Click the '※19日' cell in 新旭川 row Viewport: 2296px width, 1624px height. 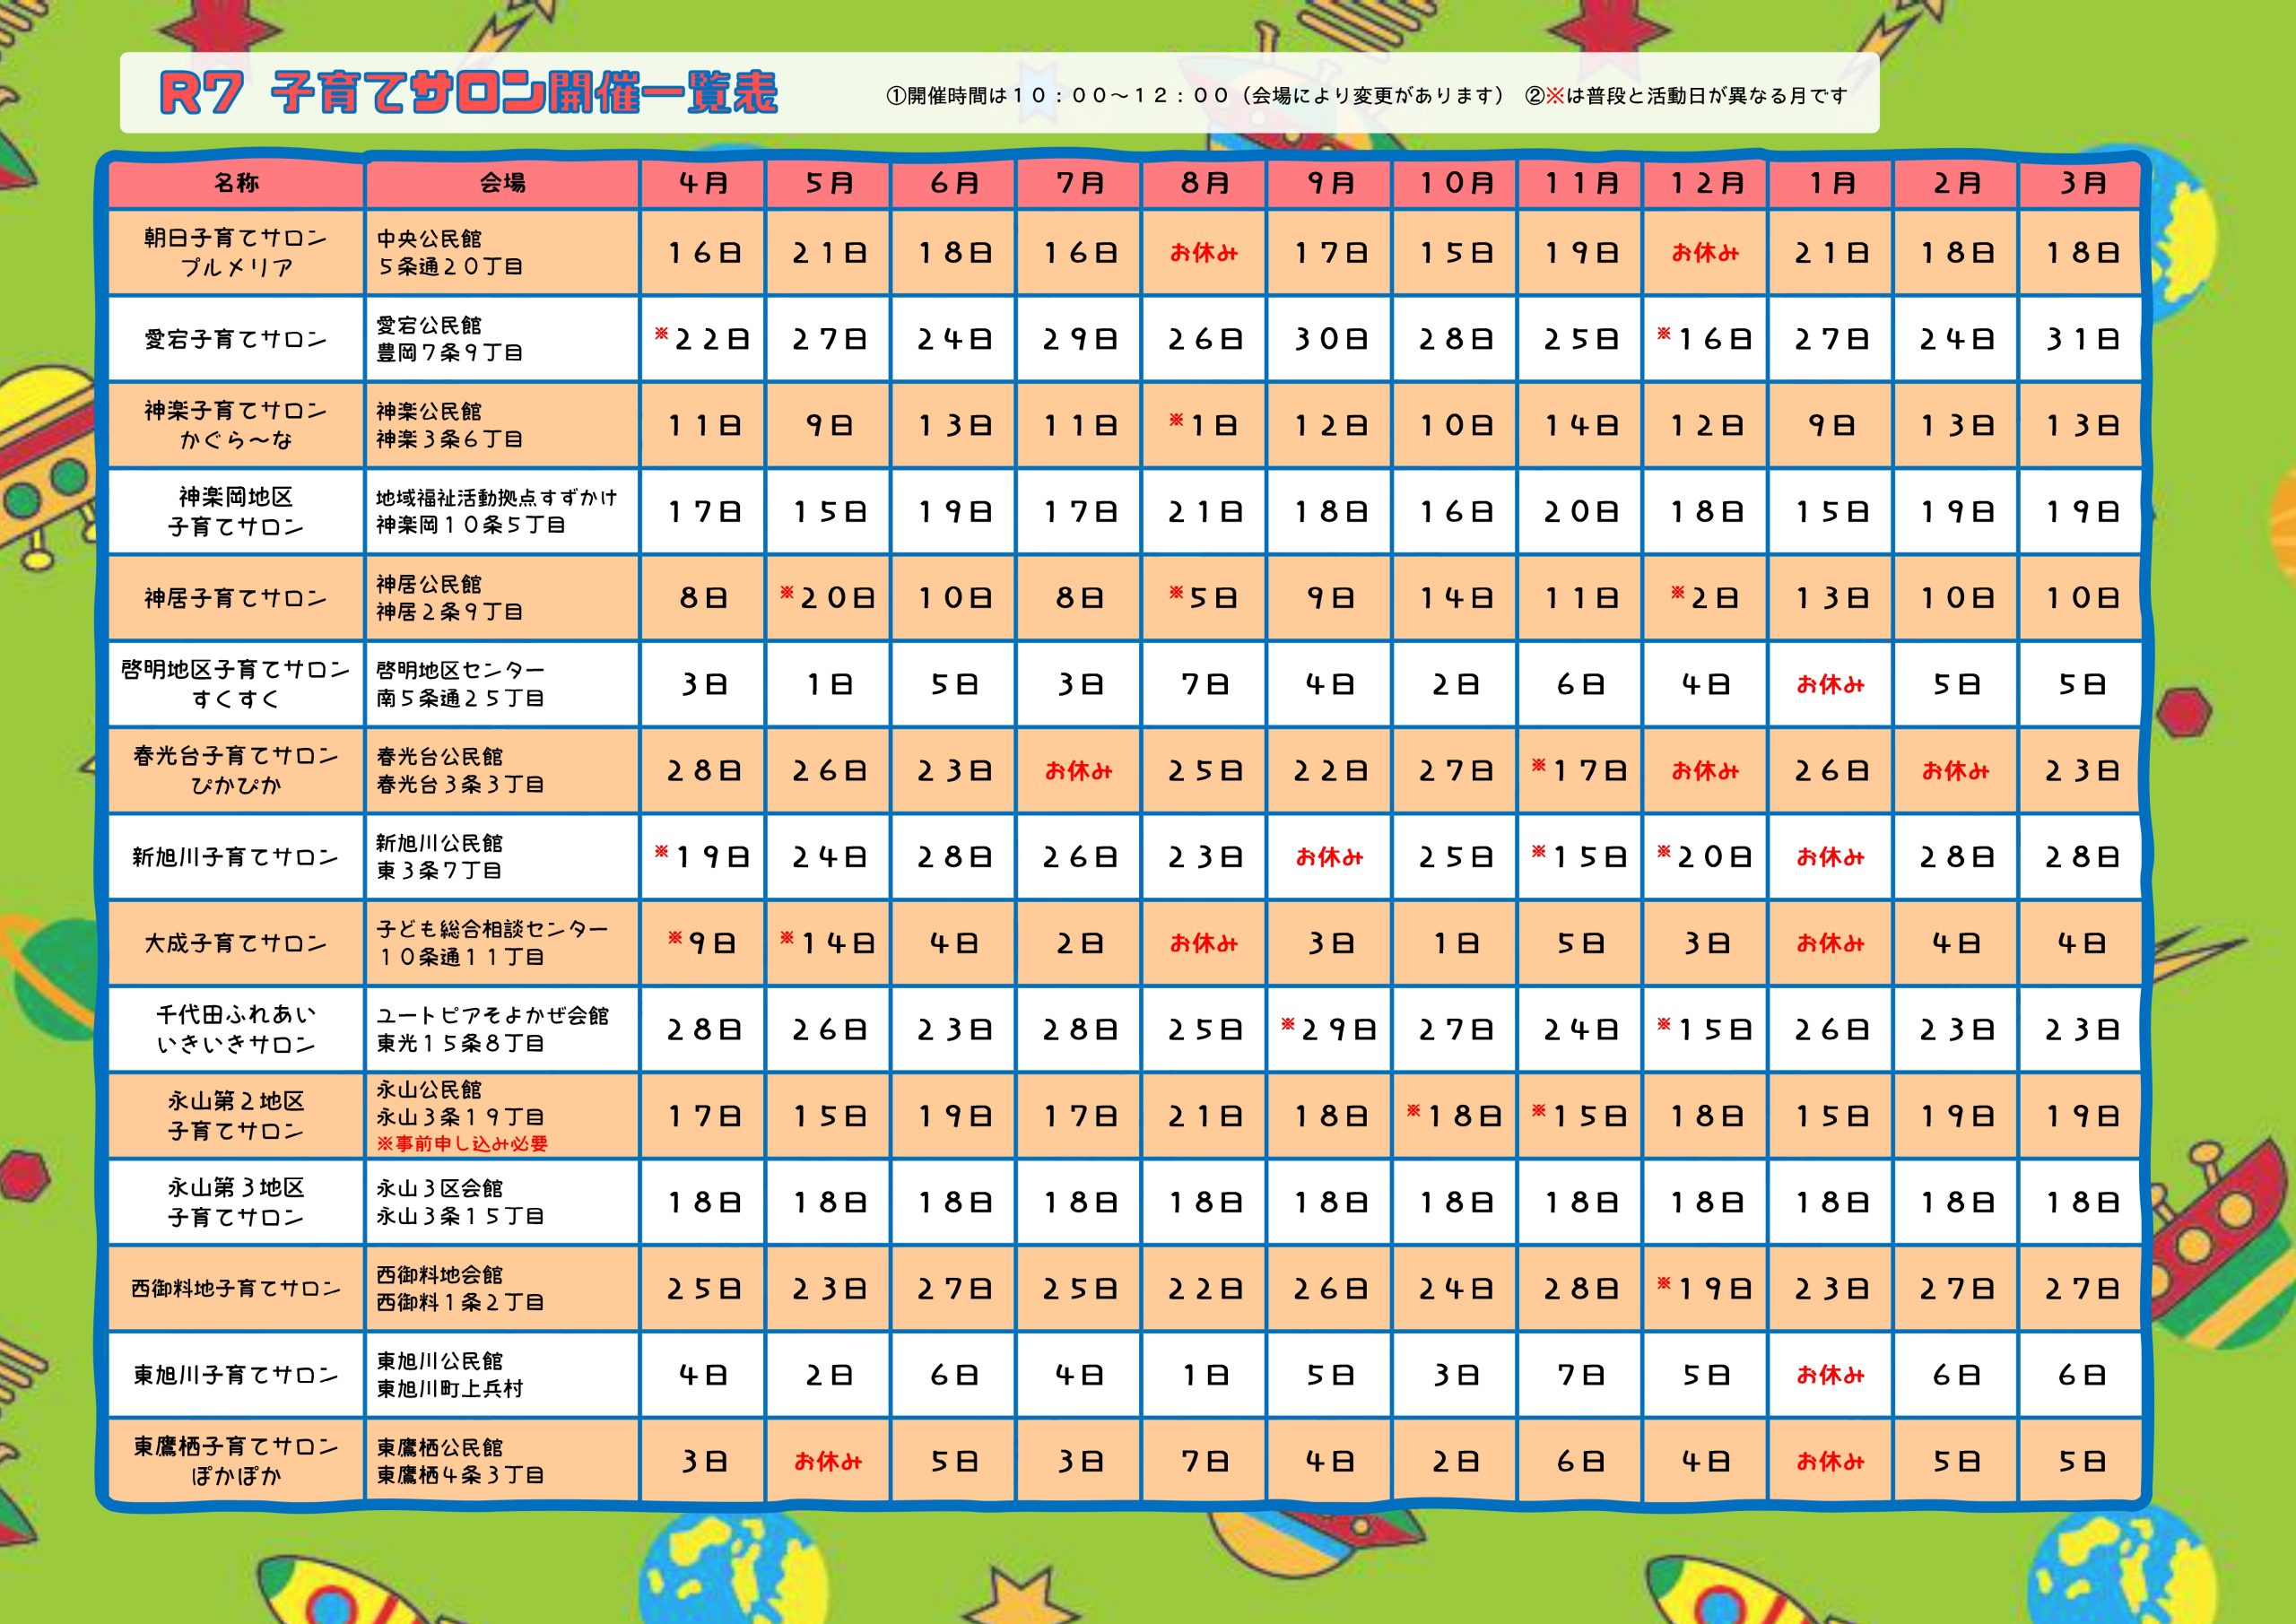pyautogui.click(x=703, y=857)
